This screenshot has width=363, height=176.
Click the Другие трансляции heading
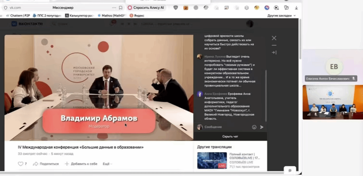214,147
